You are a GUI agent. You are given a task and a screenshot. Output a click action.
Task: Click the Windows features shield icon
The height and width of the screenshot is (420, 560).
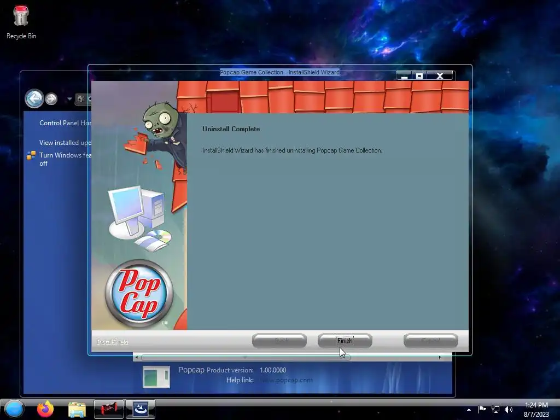(31, 155)
